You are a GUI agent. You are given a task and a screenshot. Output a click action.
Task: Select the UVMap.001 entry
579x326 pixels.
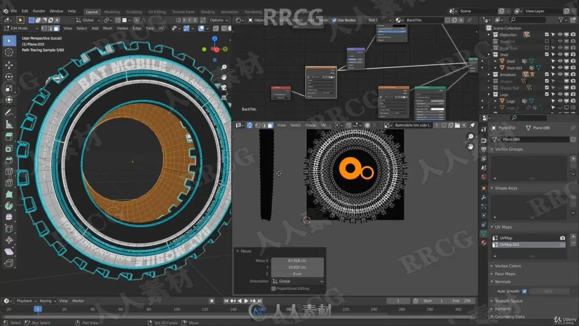point(529,245)
